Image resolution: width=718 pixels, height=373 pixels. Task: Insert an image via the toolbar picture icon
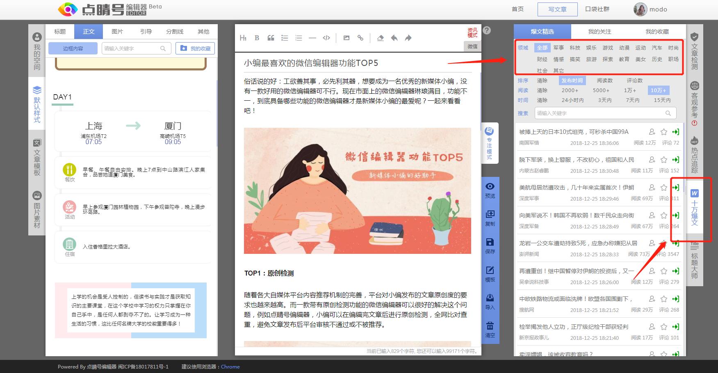[x=346, y=38]
